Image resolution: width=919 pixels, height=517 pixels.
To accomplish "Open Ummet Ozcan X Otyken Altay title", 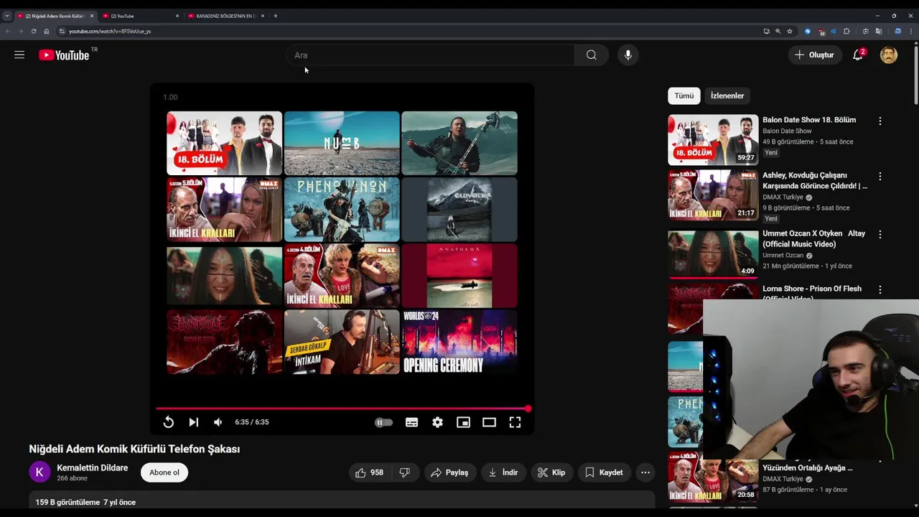I will pyautogui.click(x=814, y=238).
